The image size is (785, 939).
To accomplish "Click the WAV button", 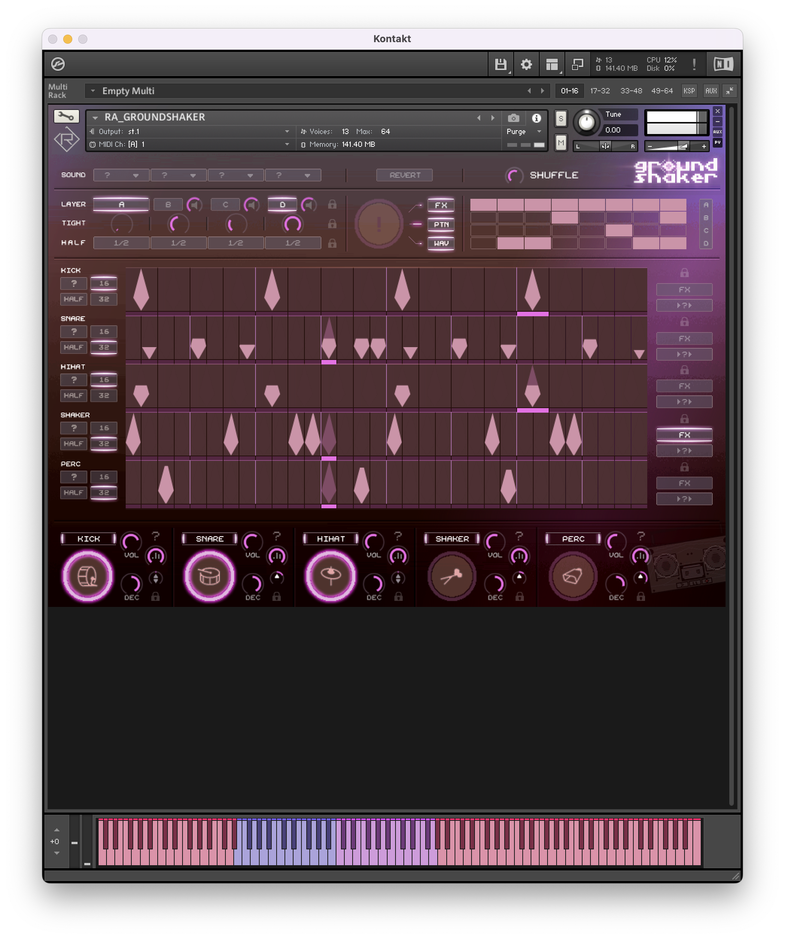I will coord(441,243).
